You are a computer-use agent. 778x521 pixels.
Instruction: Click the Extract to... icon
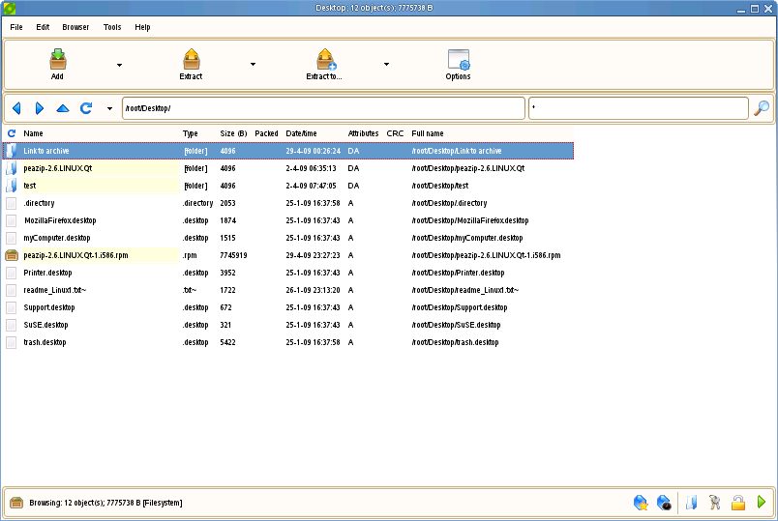(324, 60)
